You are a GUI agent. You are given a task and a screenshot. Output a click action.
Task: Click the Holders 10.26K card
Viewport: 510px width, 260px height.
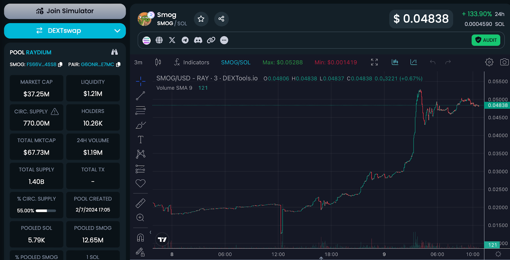(93, 117)
